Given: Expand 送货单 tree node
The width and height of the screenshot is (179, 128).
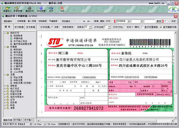Looking at the screenshot, I should click(5, 103).
